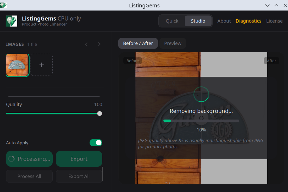Click the IMAGES section heading
Viewport: 288px width, 192px height.
click(15, 44)
